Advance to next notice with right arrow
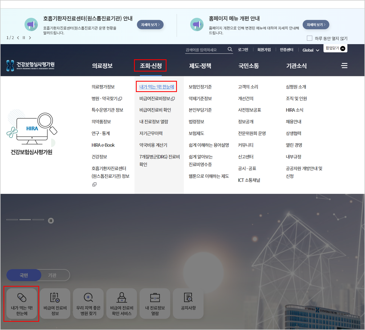Image resolution: width=365 pixels, height=330 pixels. pos(30,38)
